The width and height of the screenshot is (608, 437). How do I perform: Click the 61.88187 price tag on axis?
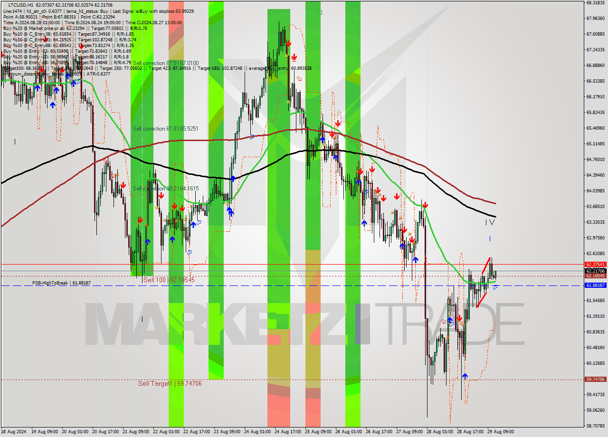595,285
